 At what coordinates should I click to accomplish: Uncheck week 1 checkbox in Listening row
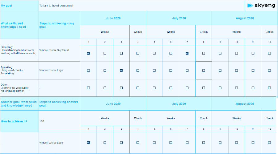coord(88,53)
